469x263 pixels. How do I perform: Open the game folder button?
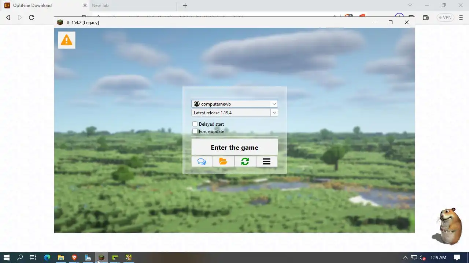tap(224, 161)
